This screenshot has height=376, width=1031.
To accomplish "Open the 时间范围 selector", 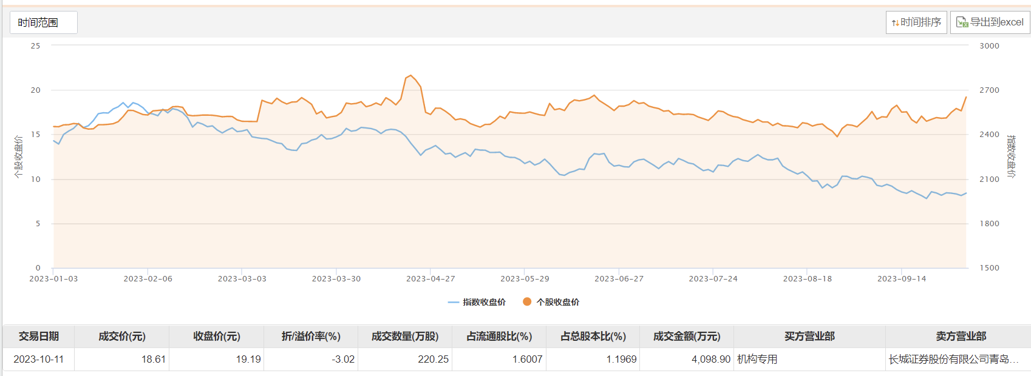I will coord(43,23).
